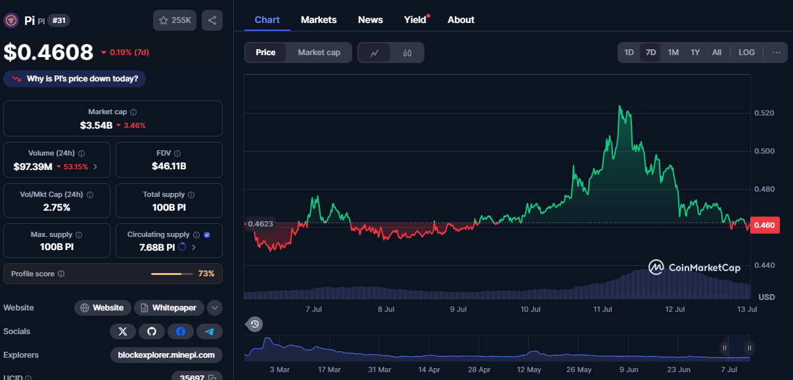Set chart range to 1M

click(x=673, y=53)
